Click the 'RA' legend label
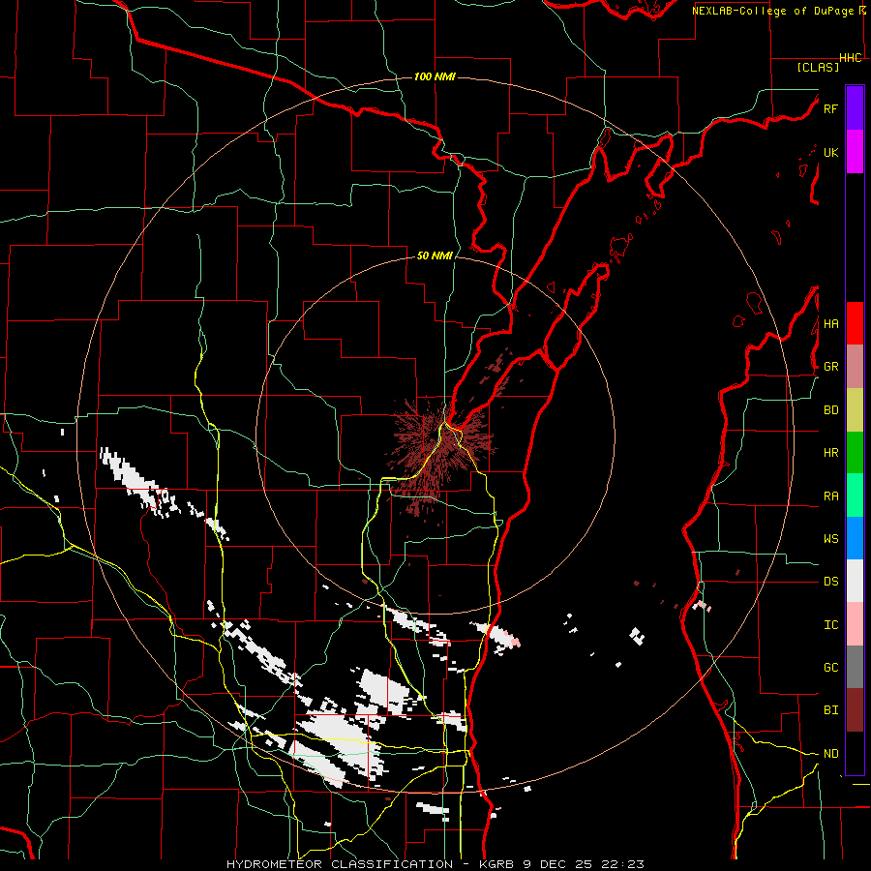 (830, 496)
